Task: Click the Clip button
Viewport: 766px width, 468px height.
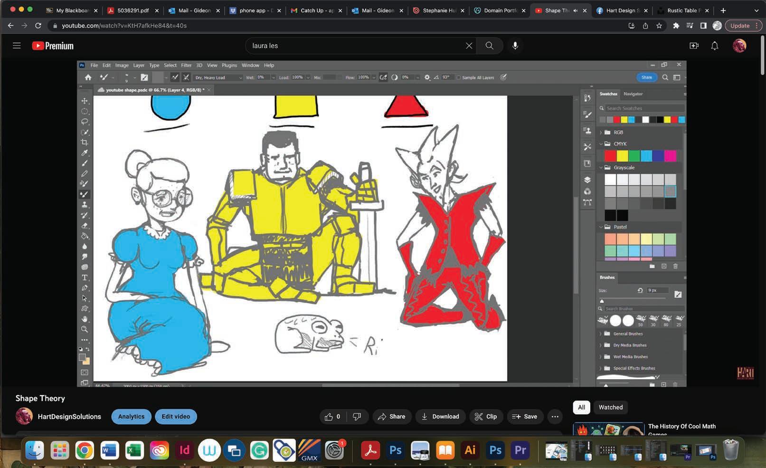Action: 486,417
